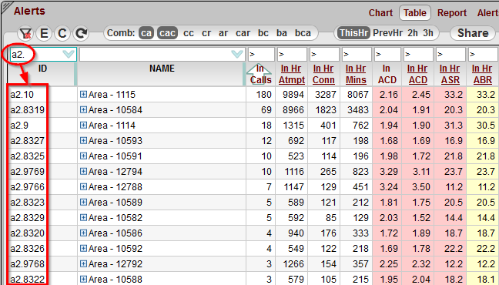This screenshot has height=285, width=499.
Task: Clear filters with the funnel icon
Action: [x=25, y=33]
